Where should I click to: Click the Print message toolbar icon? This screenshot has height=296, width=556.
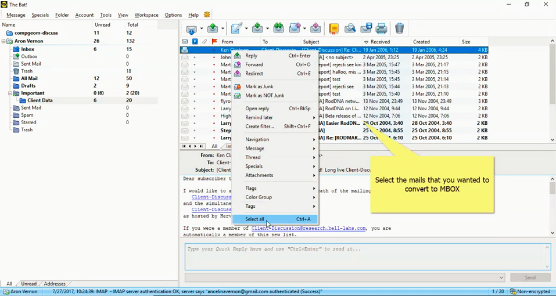tap(381, 28)
